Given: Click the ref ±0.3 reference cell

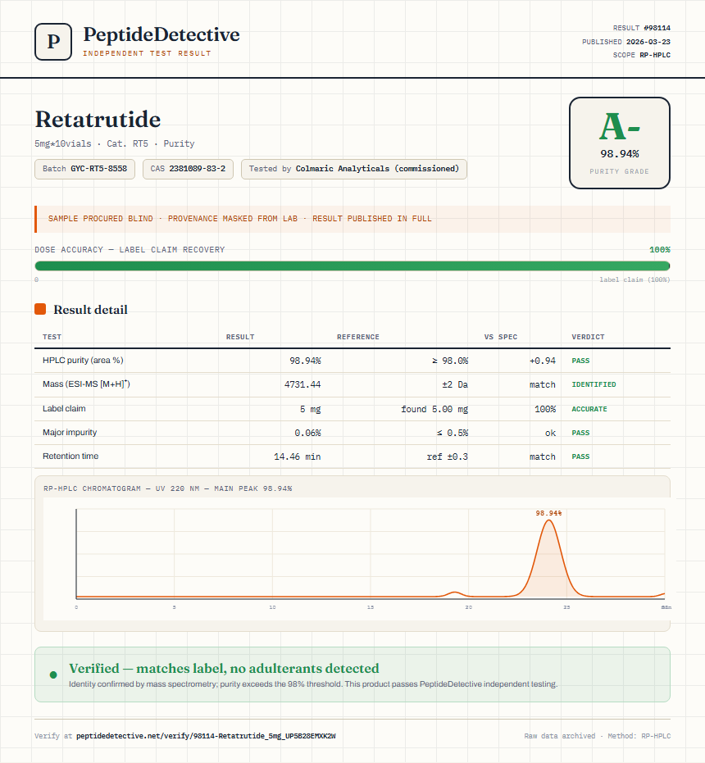Looking at the screenshot, I should (447, 456).
